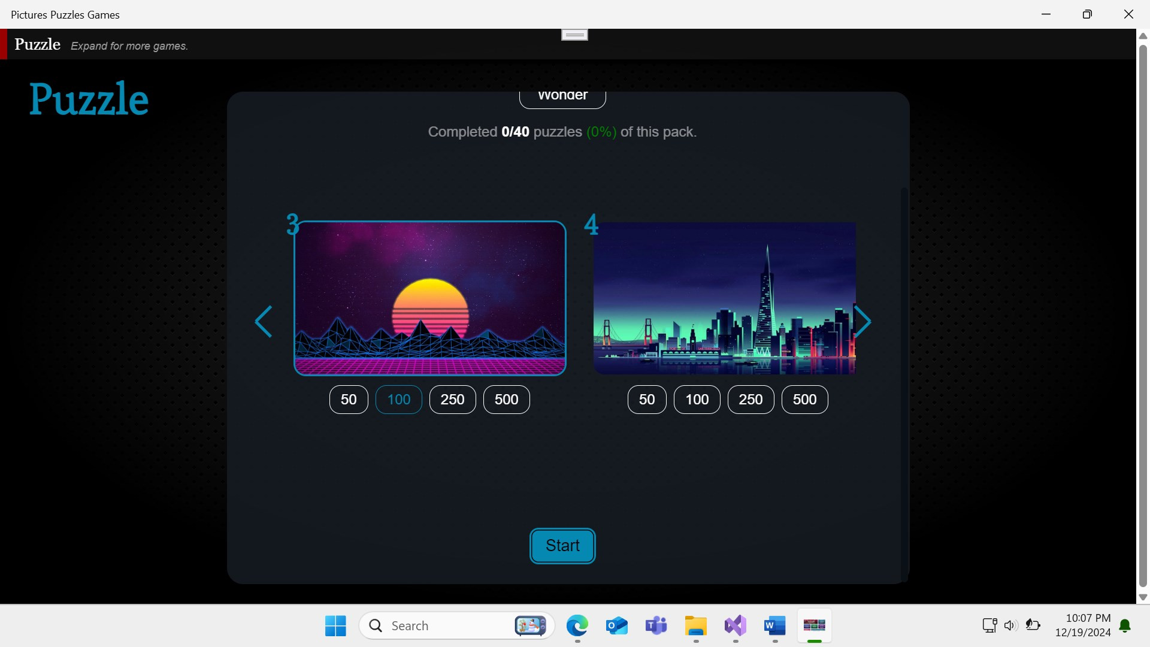This screenshot has width=1150, height=647.
Task: Open Visual Studio from the taskbar
Action: [735, 625]
